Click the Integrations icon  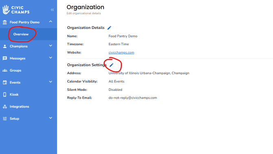(5, 106)
